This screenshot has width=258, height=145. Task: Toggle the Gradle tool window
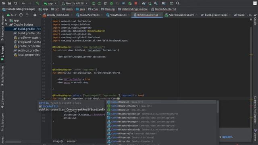coord(255,19)
